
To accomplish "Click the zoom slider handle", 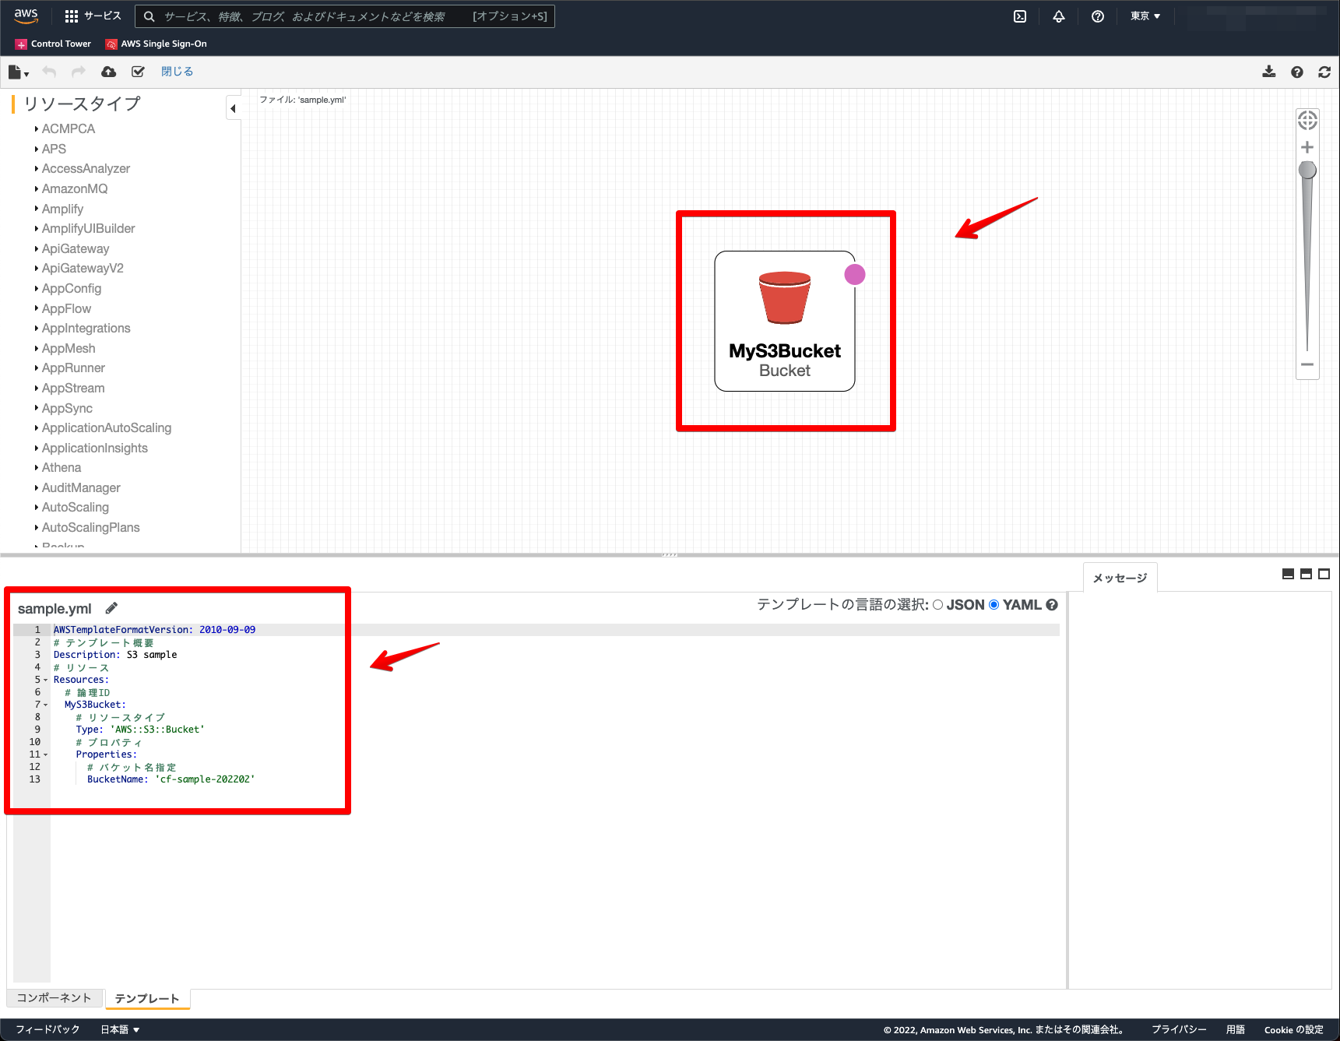I will tap(1307, 170).
